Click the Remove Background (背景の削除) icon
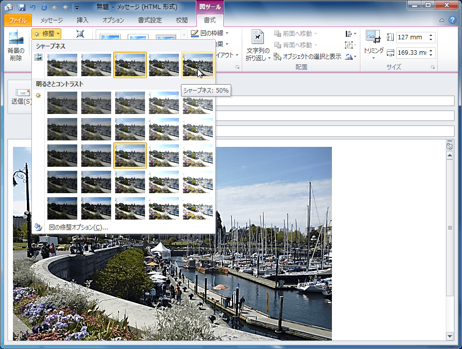This screenshot has height=349, width=462. [x=15, y=39]
